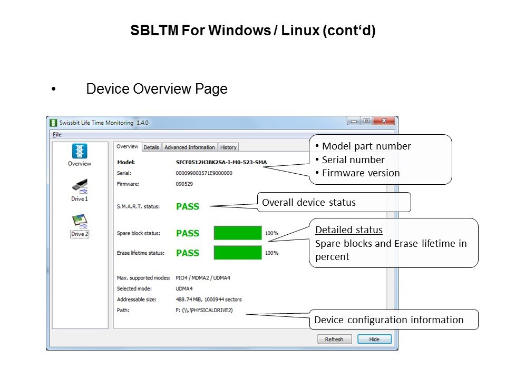506x379 pixels.
Task: Open the Advanced Information tab
Action: [x=190, y=147]
